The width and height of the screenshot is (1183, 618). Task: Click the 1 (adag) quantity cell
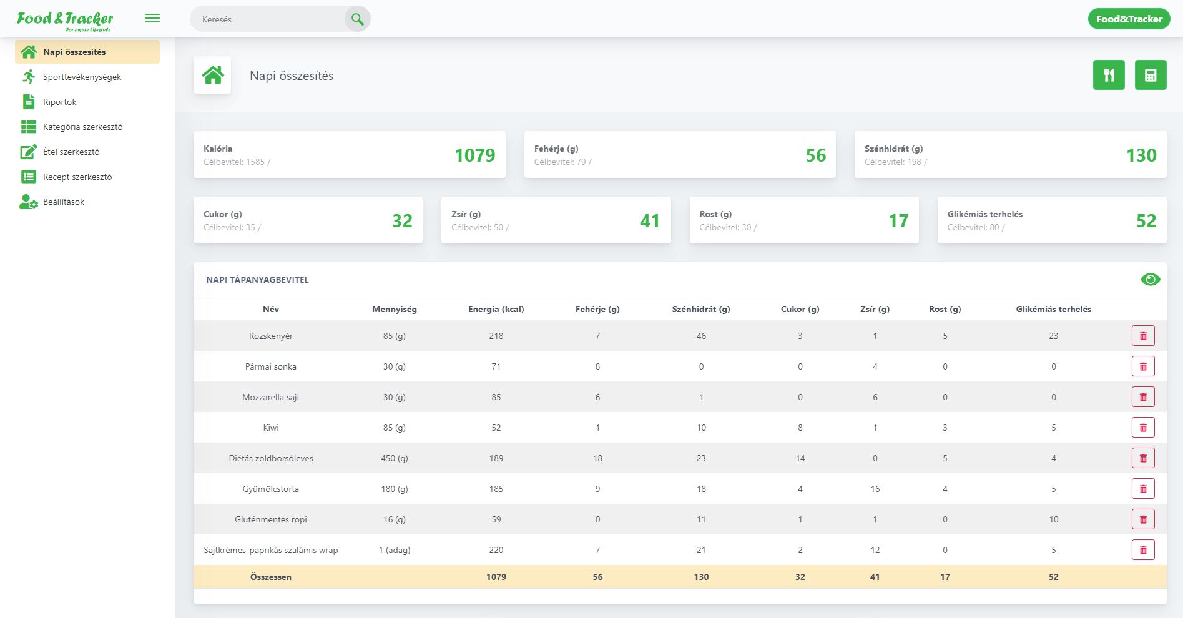coord(395,550)
